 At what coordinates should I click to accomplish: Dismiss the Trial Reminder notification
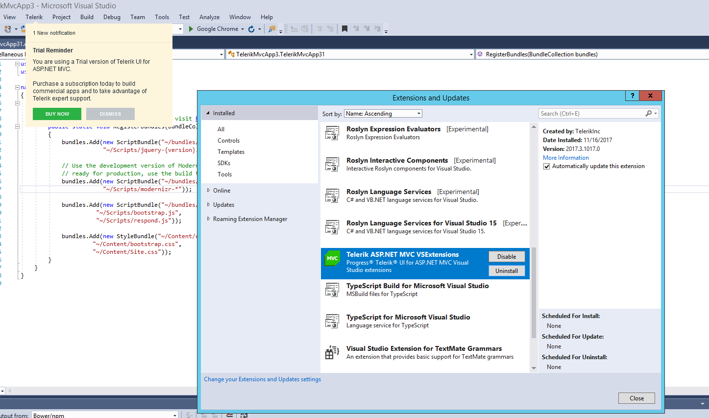click(x=110, y=114)
